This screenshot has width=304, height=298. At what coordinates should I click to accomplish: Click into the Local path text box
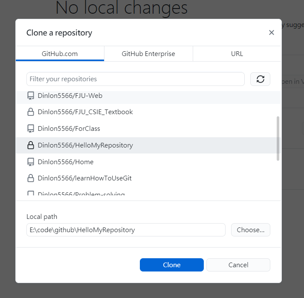pyautogui.click(x=126, y=230)
